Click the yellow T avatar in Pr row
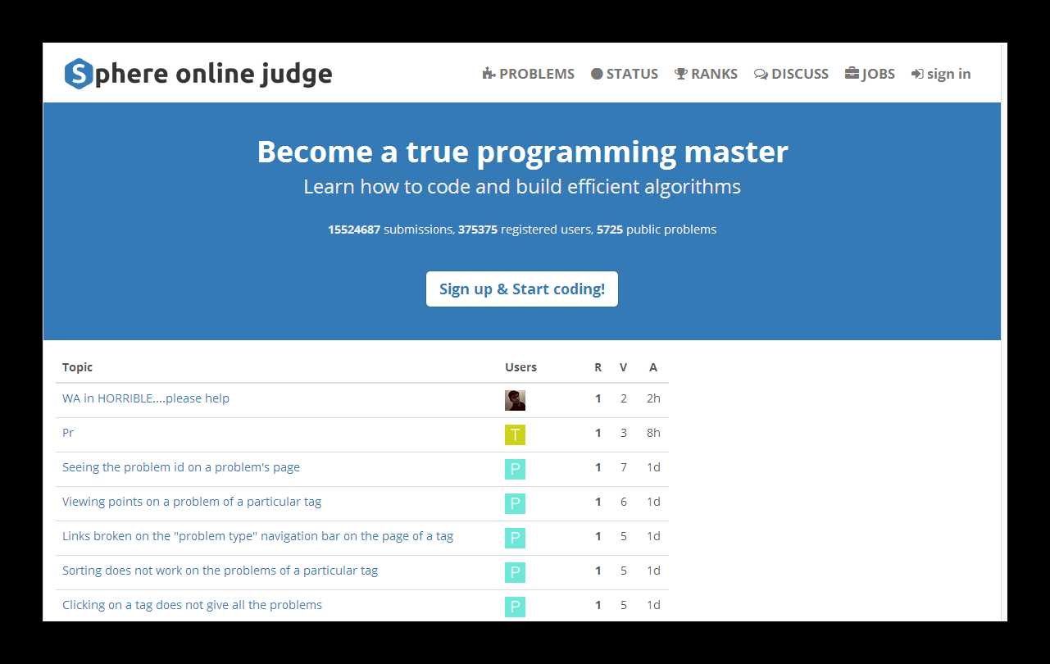Screen dimensions: 1050x664 point(515,434)
